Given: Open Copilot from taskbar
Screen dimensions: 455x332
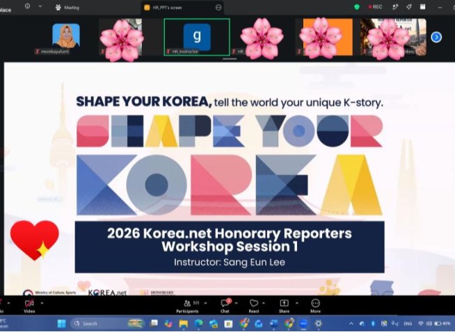Looking at the screenshot, I should (x=168, y=324).
